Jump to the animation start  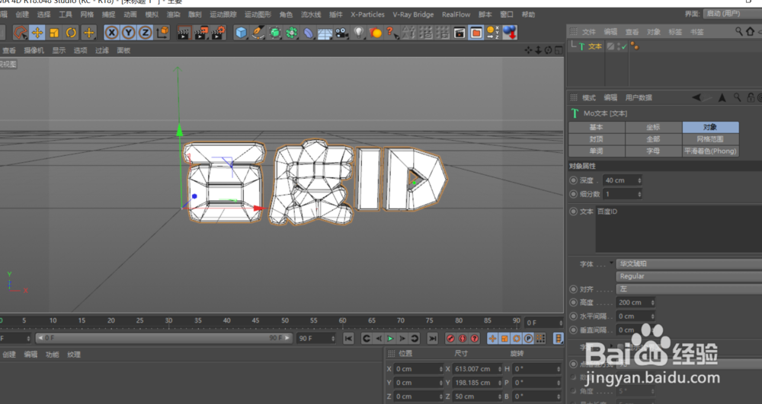348,339
